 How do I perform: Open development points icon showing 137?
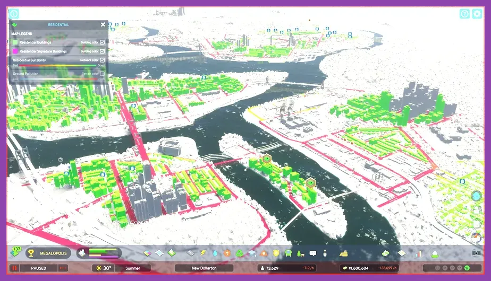click(15, 251)
